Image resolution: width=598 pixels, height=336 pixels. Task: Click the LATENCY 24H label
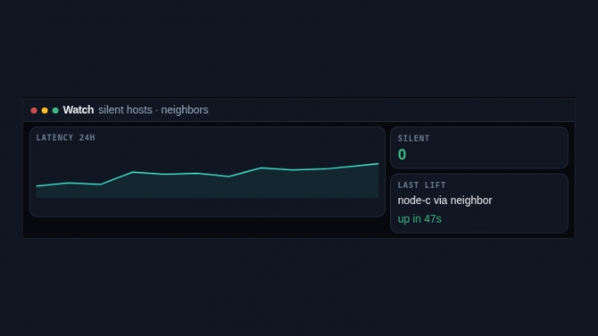[65, 137]
